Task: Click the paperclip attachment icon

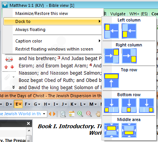Action: pyautogui.click(x=7, y=77)
